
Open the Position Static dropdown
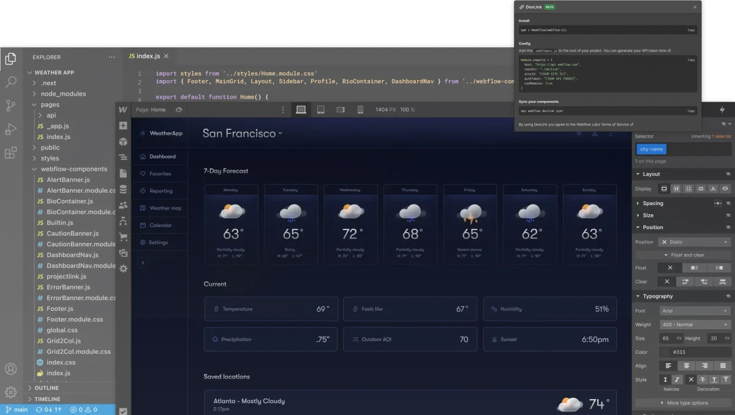tap(692, 242)
